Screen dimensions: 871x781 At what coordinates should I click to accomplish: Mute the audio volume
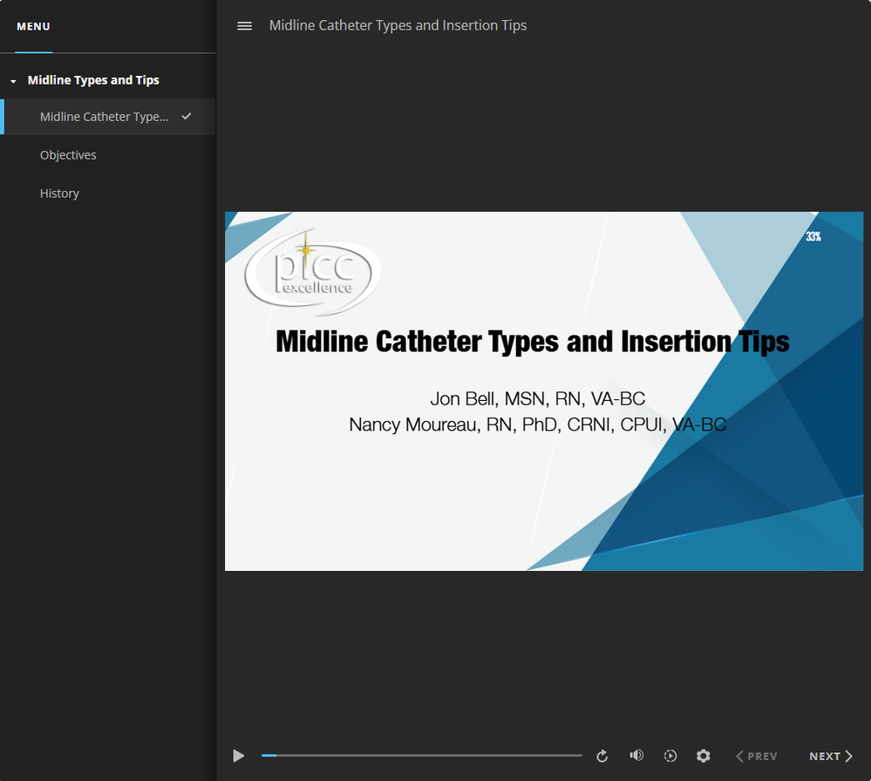pyautogui.click(x=636, y=756)
